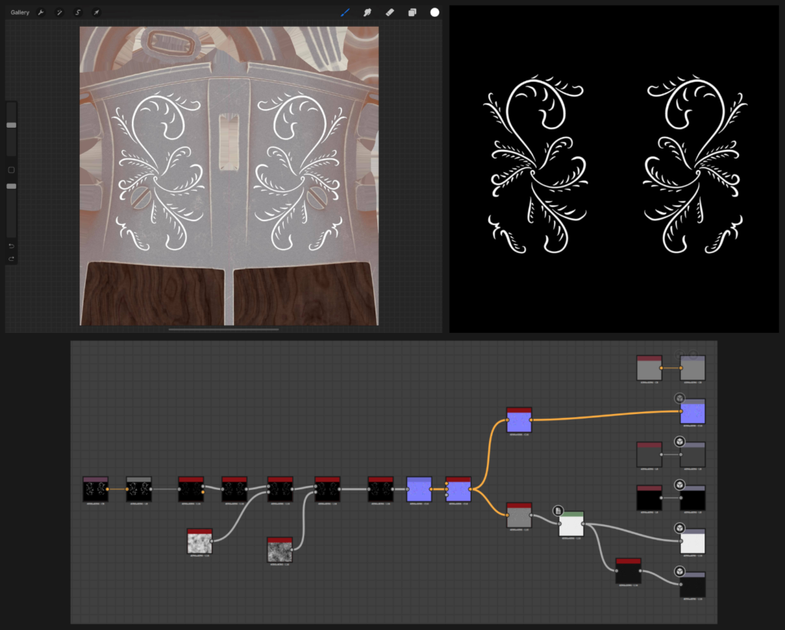Click the Redo arrow in Procreate sidebar

pos(11,259)
